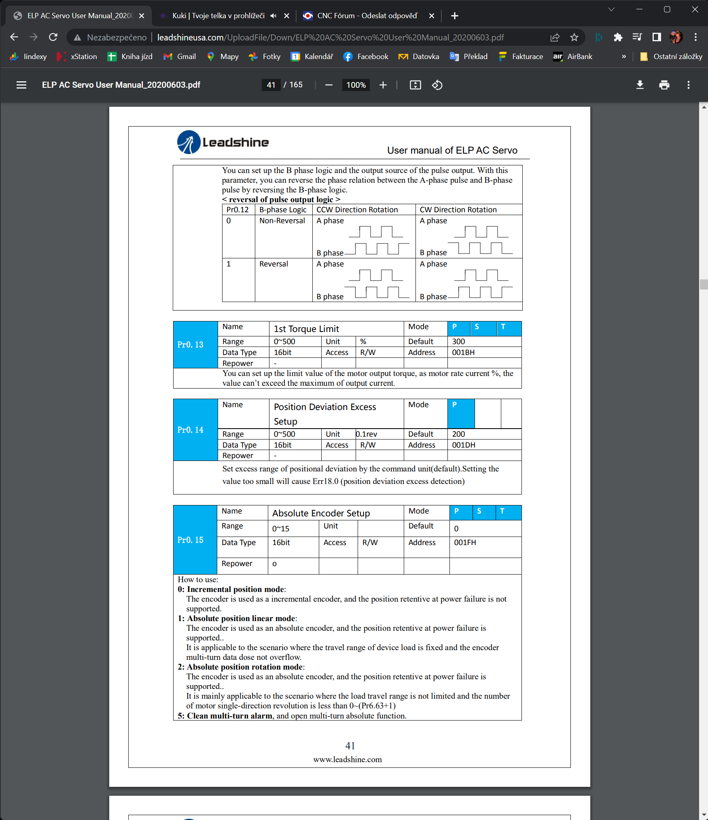708x820 pixels.
Task: Expand the hidden bookmarks chevron
Action: [x=623, y=57]
